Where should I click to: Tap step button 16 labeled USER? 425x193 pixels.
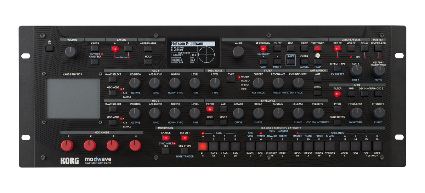pos(377,146)
